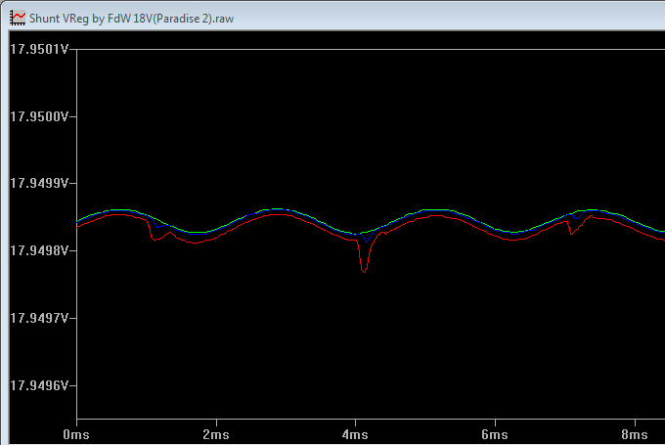The width and height of the screenshot is (665, 445).
Task: Click the waveform window icon in title bar
Action: [18, 18]
